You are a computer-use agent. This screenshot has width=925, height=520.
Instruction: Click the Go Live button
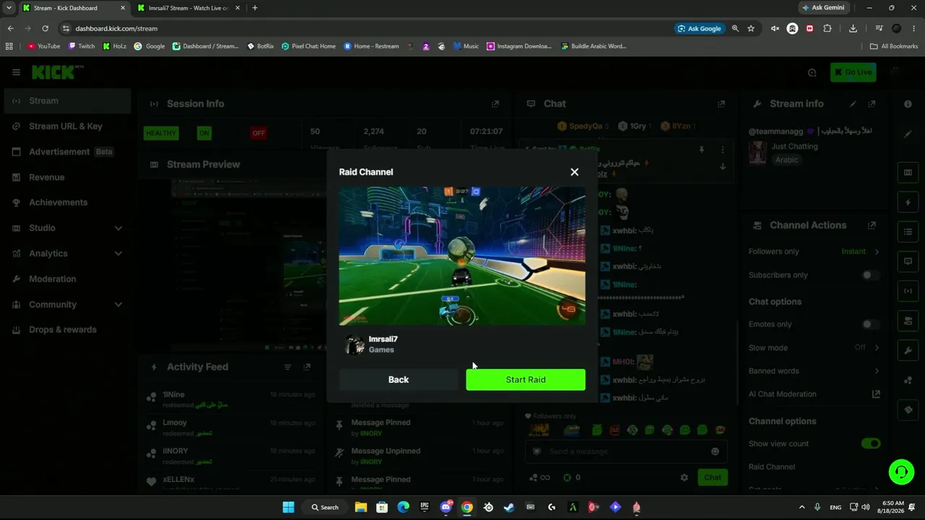853,72
